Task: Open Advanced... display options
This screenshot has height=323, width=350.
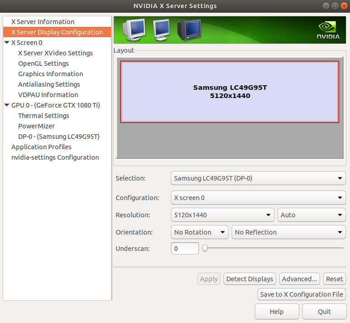Action: point(299,279)
